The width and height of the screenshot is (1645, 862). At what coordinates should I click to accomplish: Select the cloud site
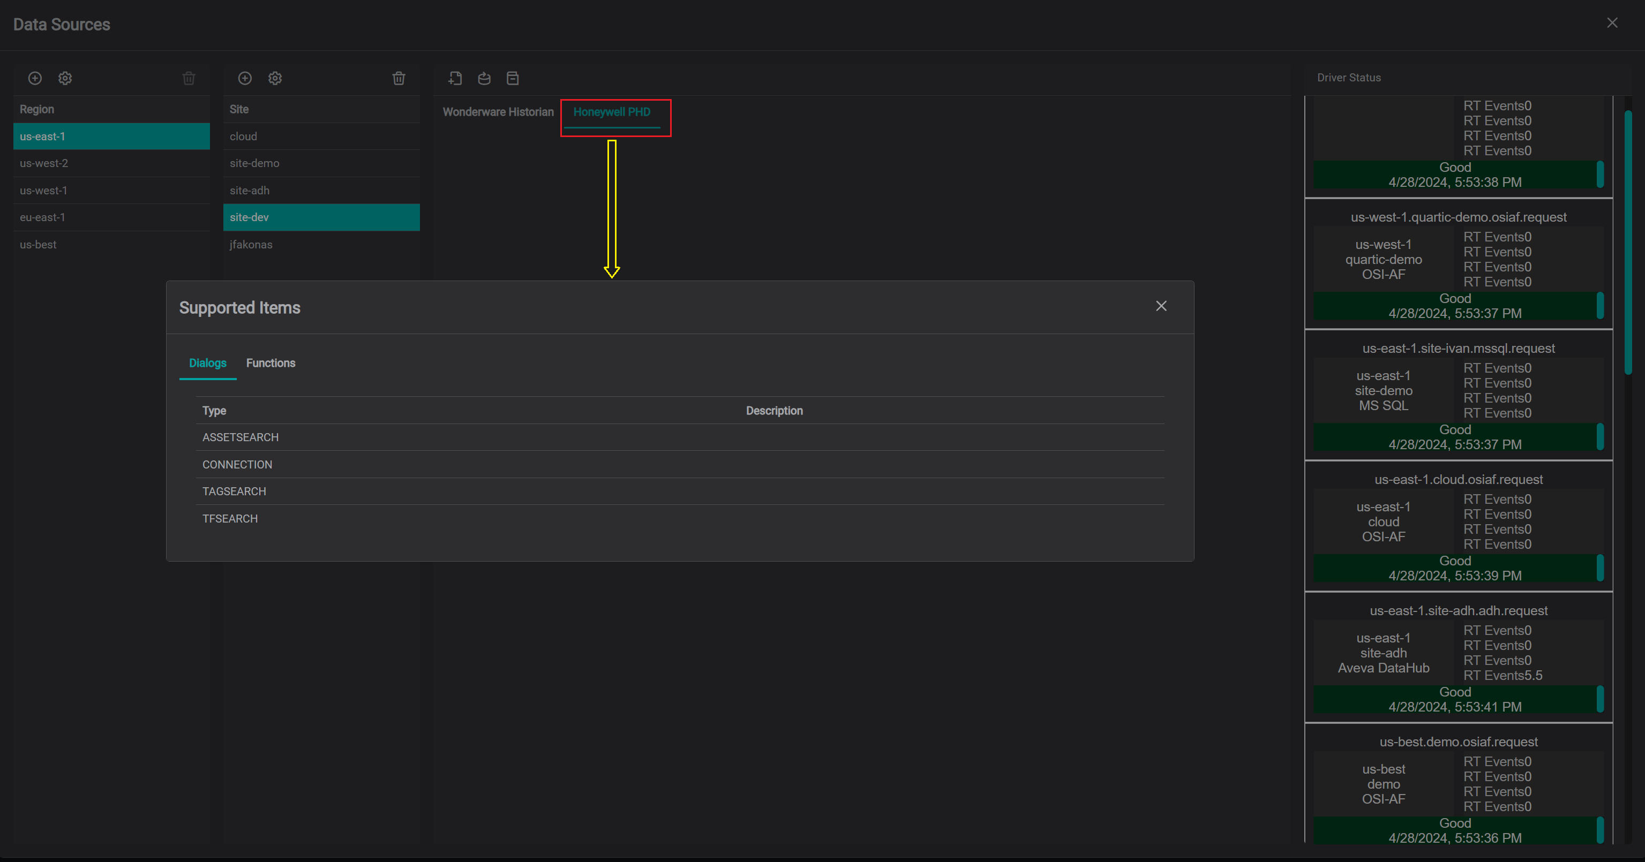click(321, 136)
